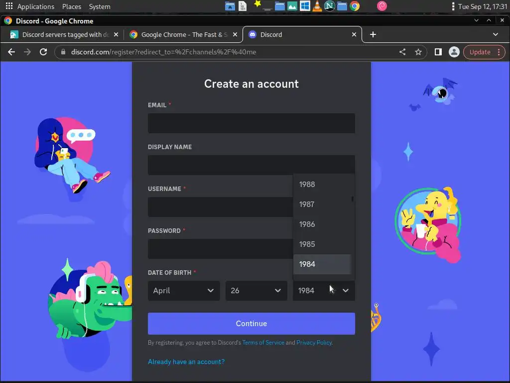Open a new browser tab
Viewport: 510px width, 383px height.
[x=373, y=34]
